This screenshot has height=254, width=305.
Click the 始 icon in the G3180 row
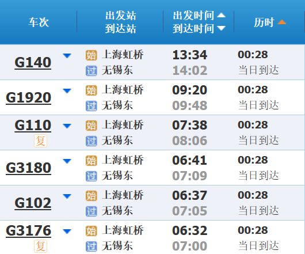[91, 161]
